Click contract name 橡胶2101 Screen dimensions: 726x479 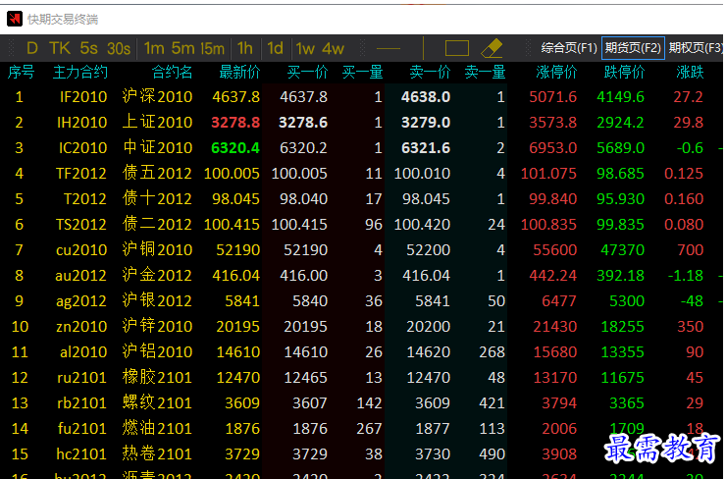click(157, 377)
